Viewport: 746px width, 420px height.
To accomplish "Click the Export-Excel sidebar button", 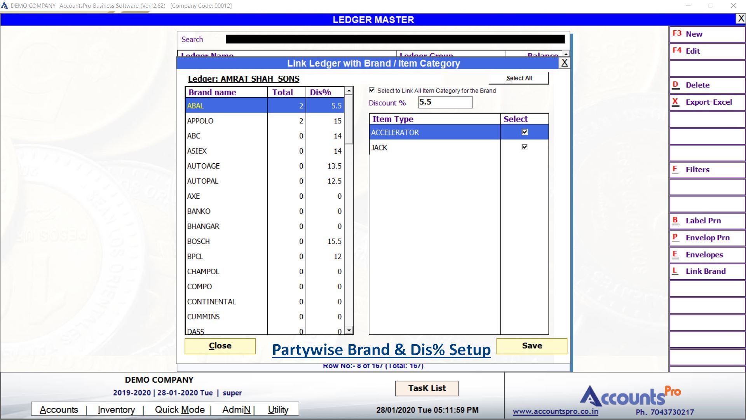I will (x=707, y=102).
